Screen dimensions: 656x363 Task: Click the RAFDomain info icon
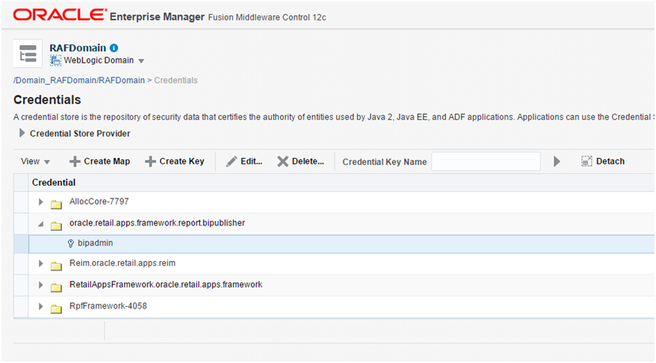114,48
